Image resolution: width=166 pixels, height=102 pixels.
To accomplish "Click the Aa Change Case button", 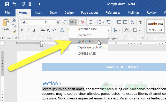I will 73,22.
